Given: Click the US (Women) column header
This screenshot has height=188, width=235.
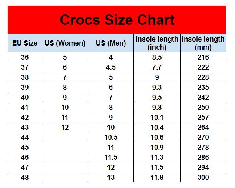Looking at the screenshot, I should [65, 43].
